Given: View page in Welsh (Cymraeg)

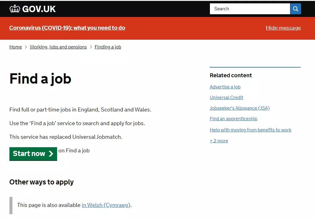Looking at the screenshot, I should click(106, 205).
